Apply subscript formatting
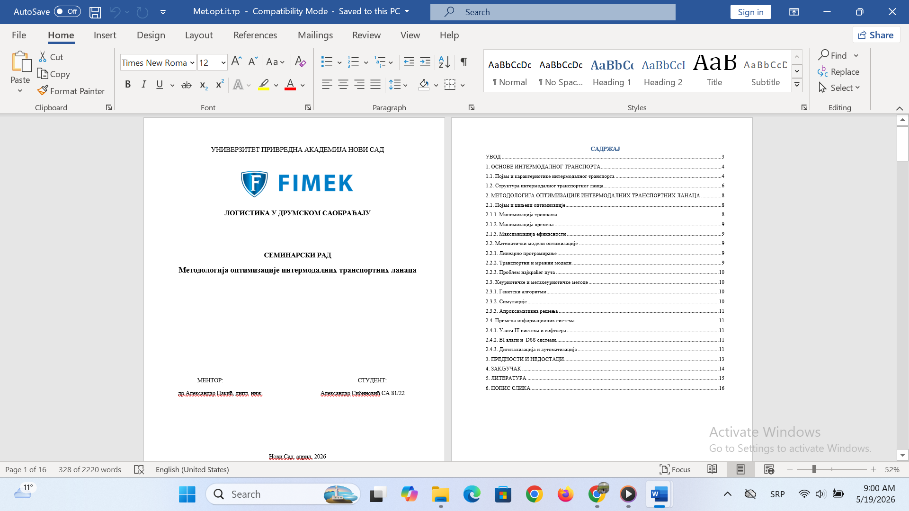This screenshot has height=511, width=909. coord(204,85)
